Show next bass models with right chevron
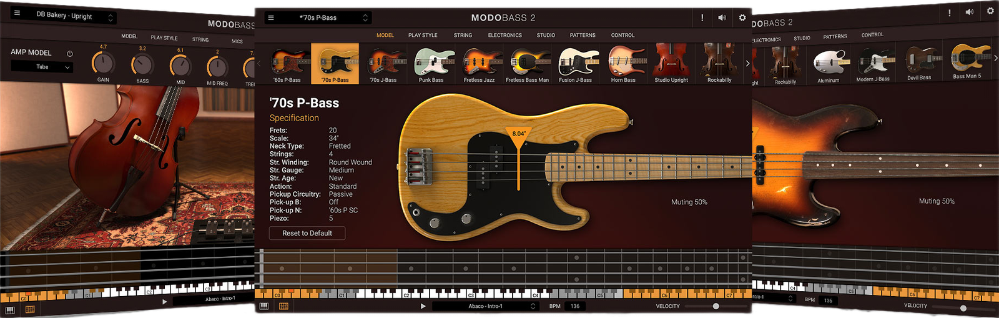The image size is (999, 318). [747, 63]
